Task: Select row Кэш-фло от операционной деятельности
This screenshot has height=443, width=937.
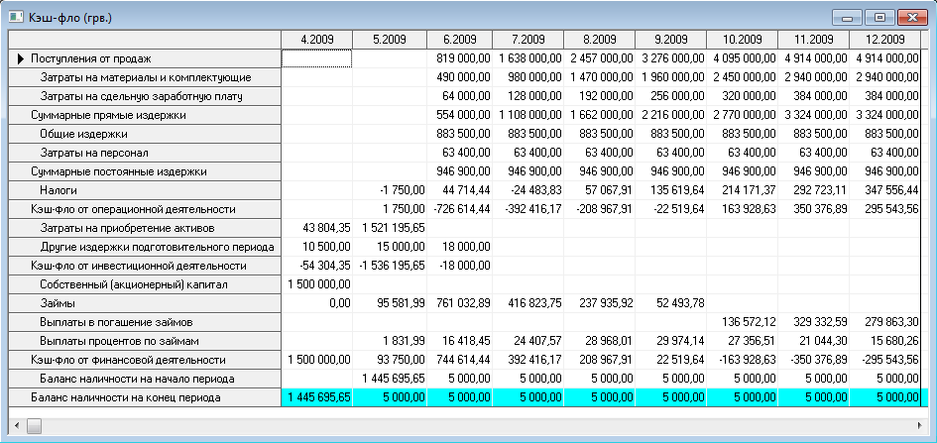Action: click(145, 209)
